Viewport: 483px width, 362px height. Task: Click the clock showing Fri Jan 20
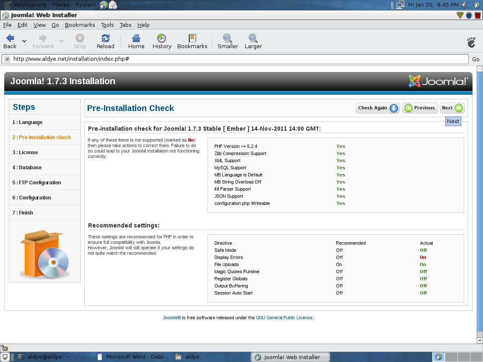tap(433, 5)
